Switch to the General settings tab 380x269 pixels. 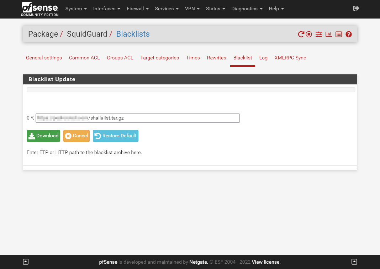click(x=44, y=58)
